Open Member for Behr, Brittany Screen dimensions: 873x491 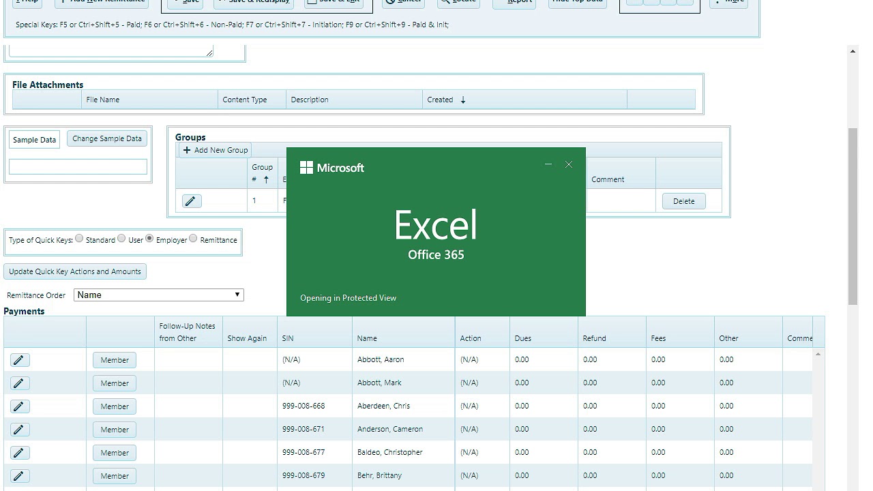tap(115, 476)
